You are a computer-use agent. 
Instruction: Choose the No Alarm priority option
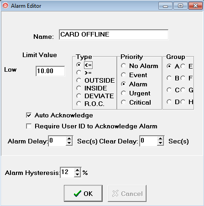(x=124, y=66)
